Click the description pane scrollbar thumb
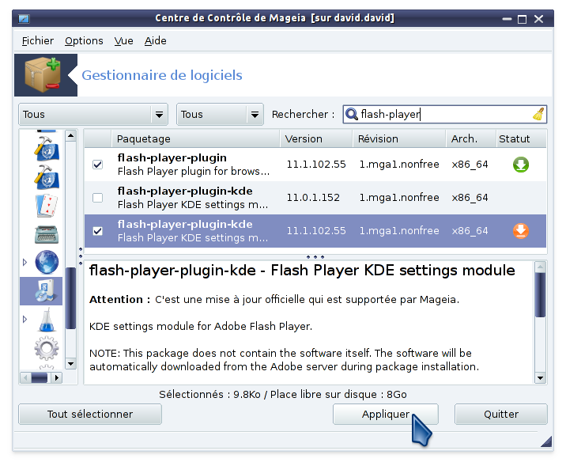 click(540, 295)
